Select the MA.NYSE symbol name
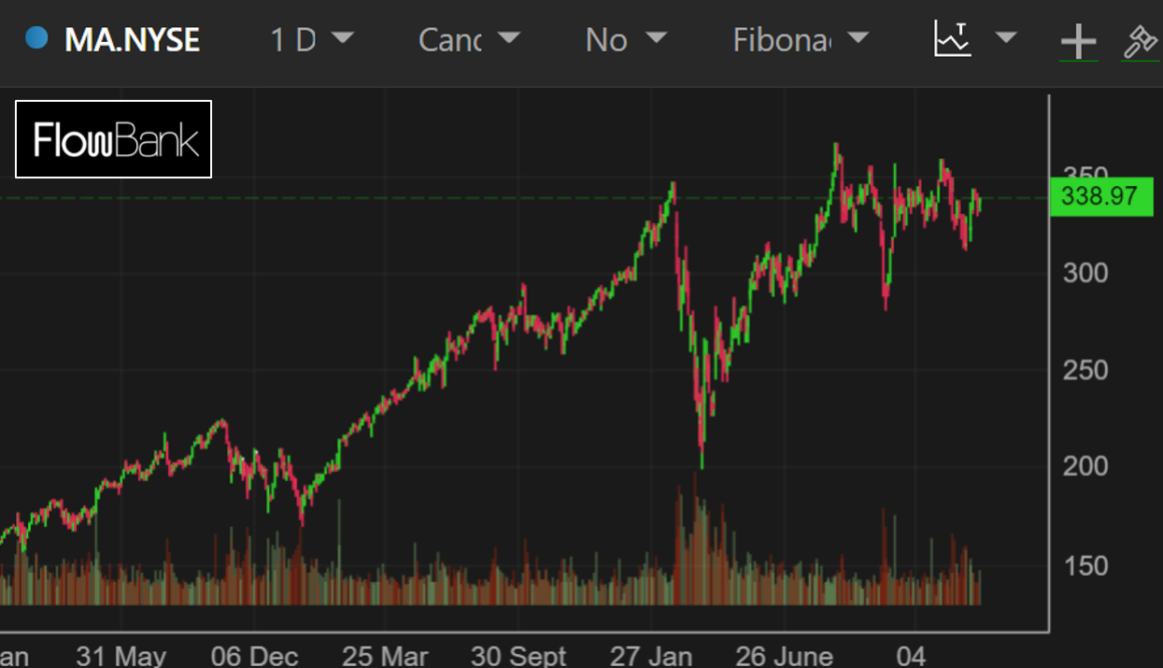 click(x=132, y=39)
